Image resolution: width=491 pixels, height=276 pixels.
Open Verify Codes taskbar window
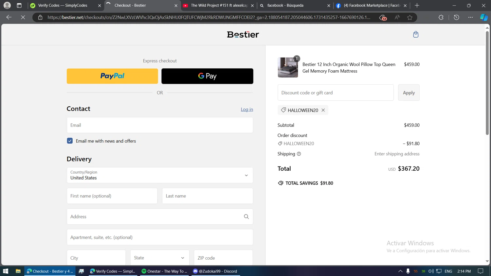point(113,271)
